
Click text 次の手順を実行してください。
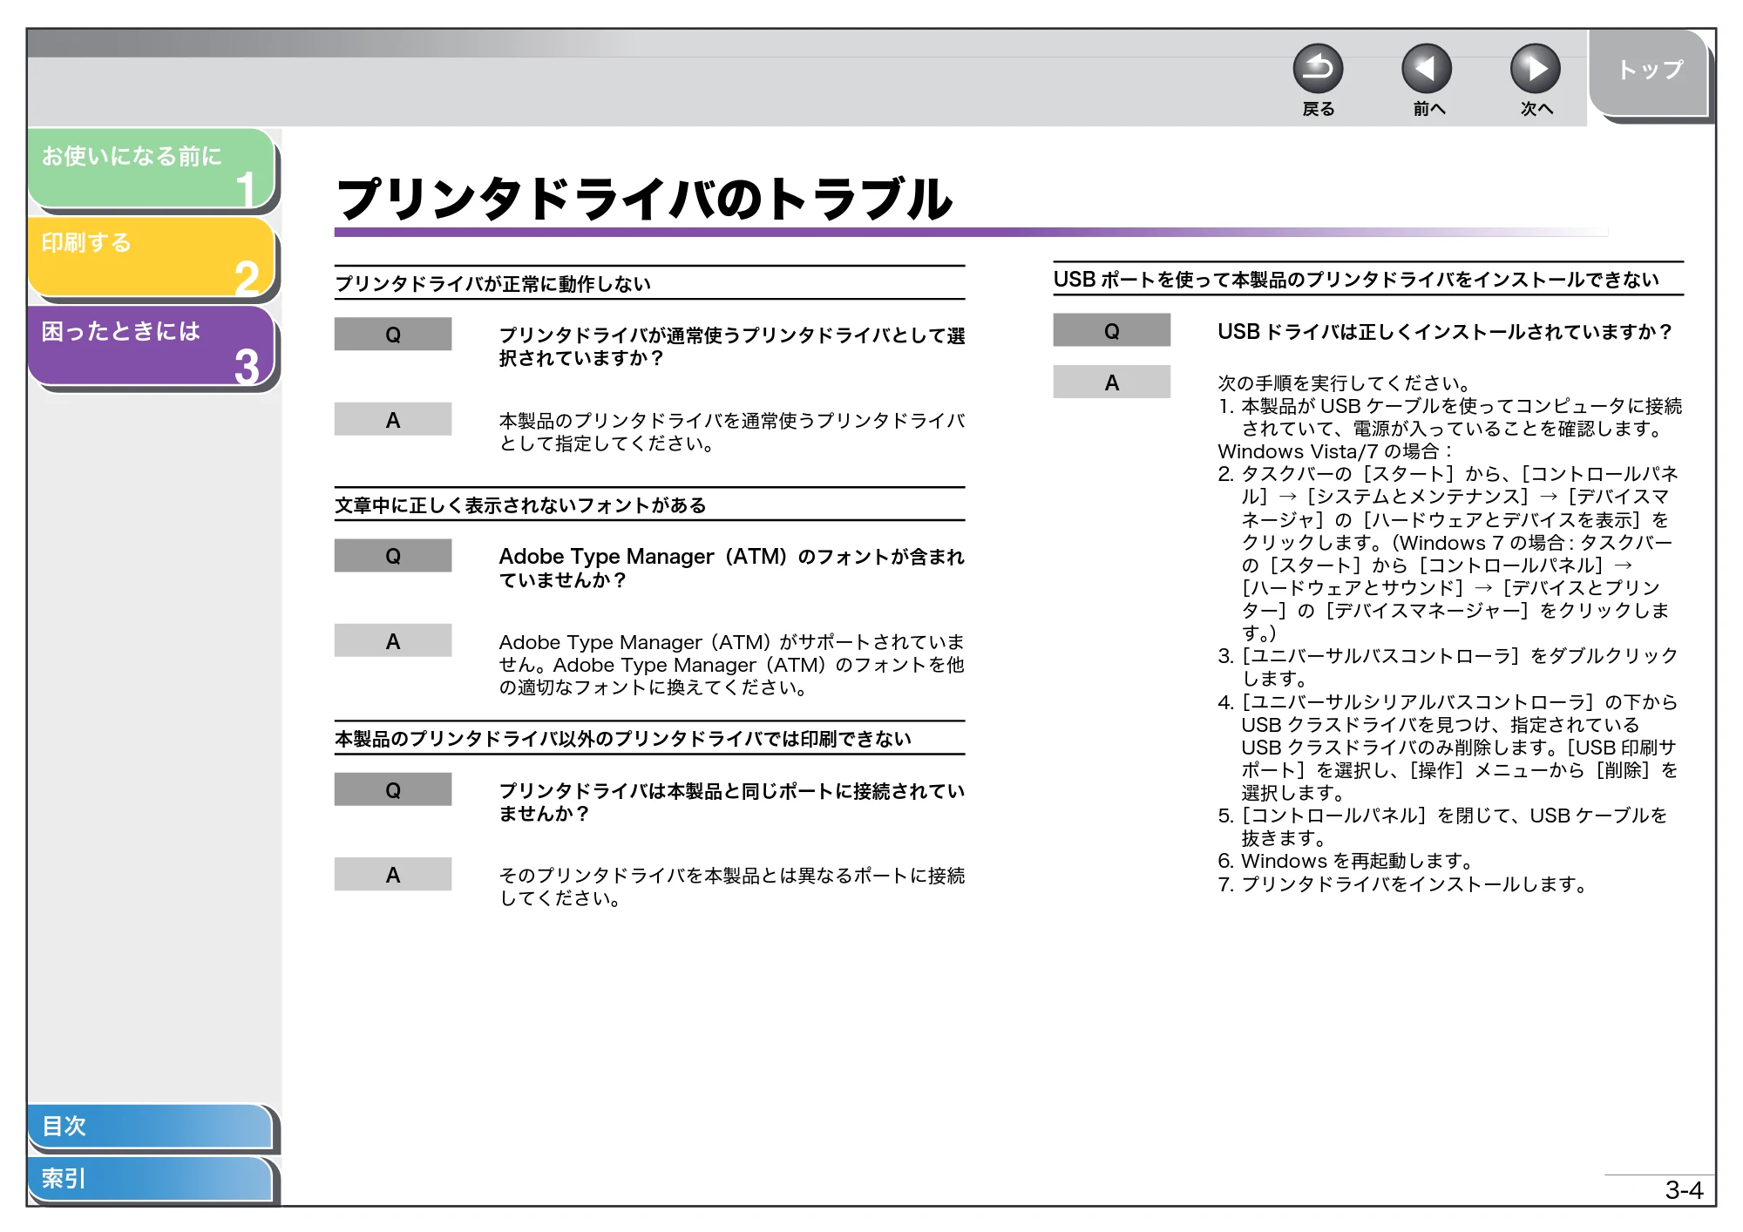pos(1345,383)
